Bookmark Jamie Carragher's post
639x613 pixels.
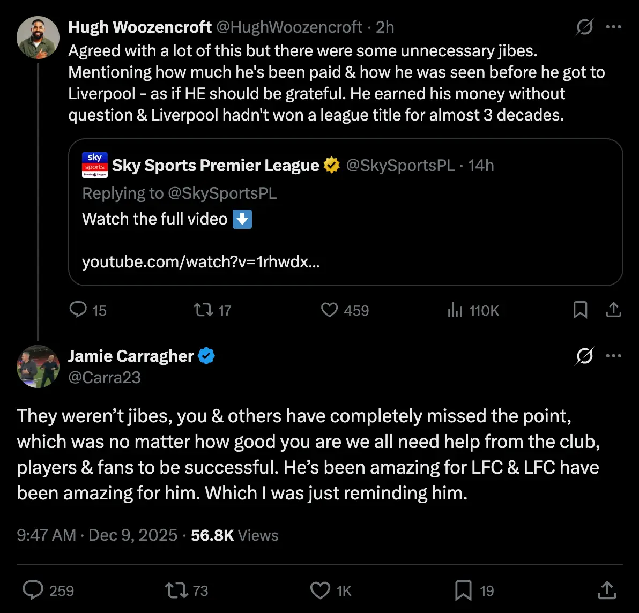463,590
